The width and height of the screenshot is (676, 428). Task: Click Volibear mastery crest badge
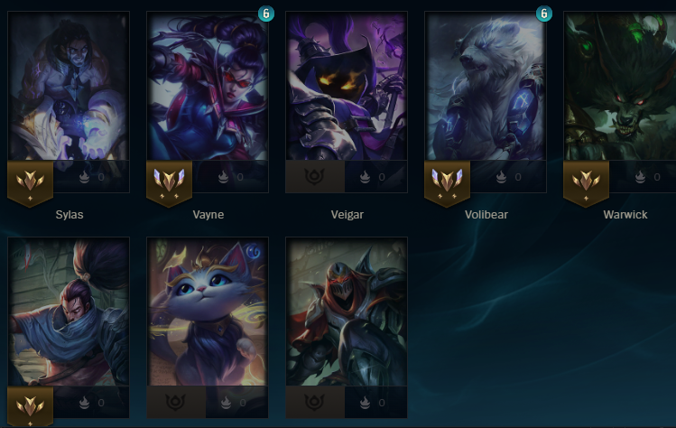(x=447, y=183)
